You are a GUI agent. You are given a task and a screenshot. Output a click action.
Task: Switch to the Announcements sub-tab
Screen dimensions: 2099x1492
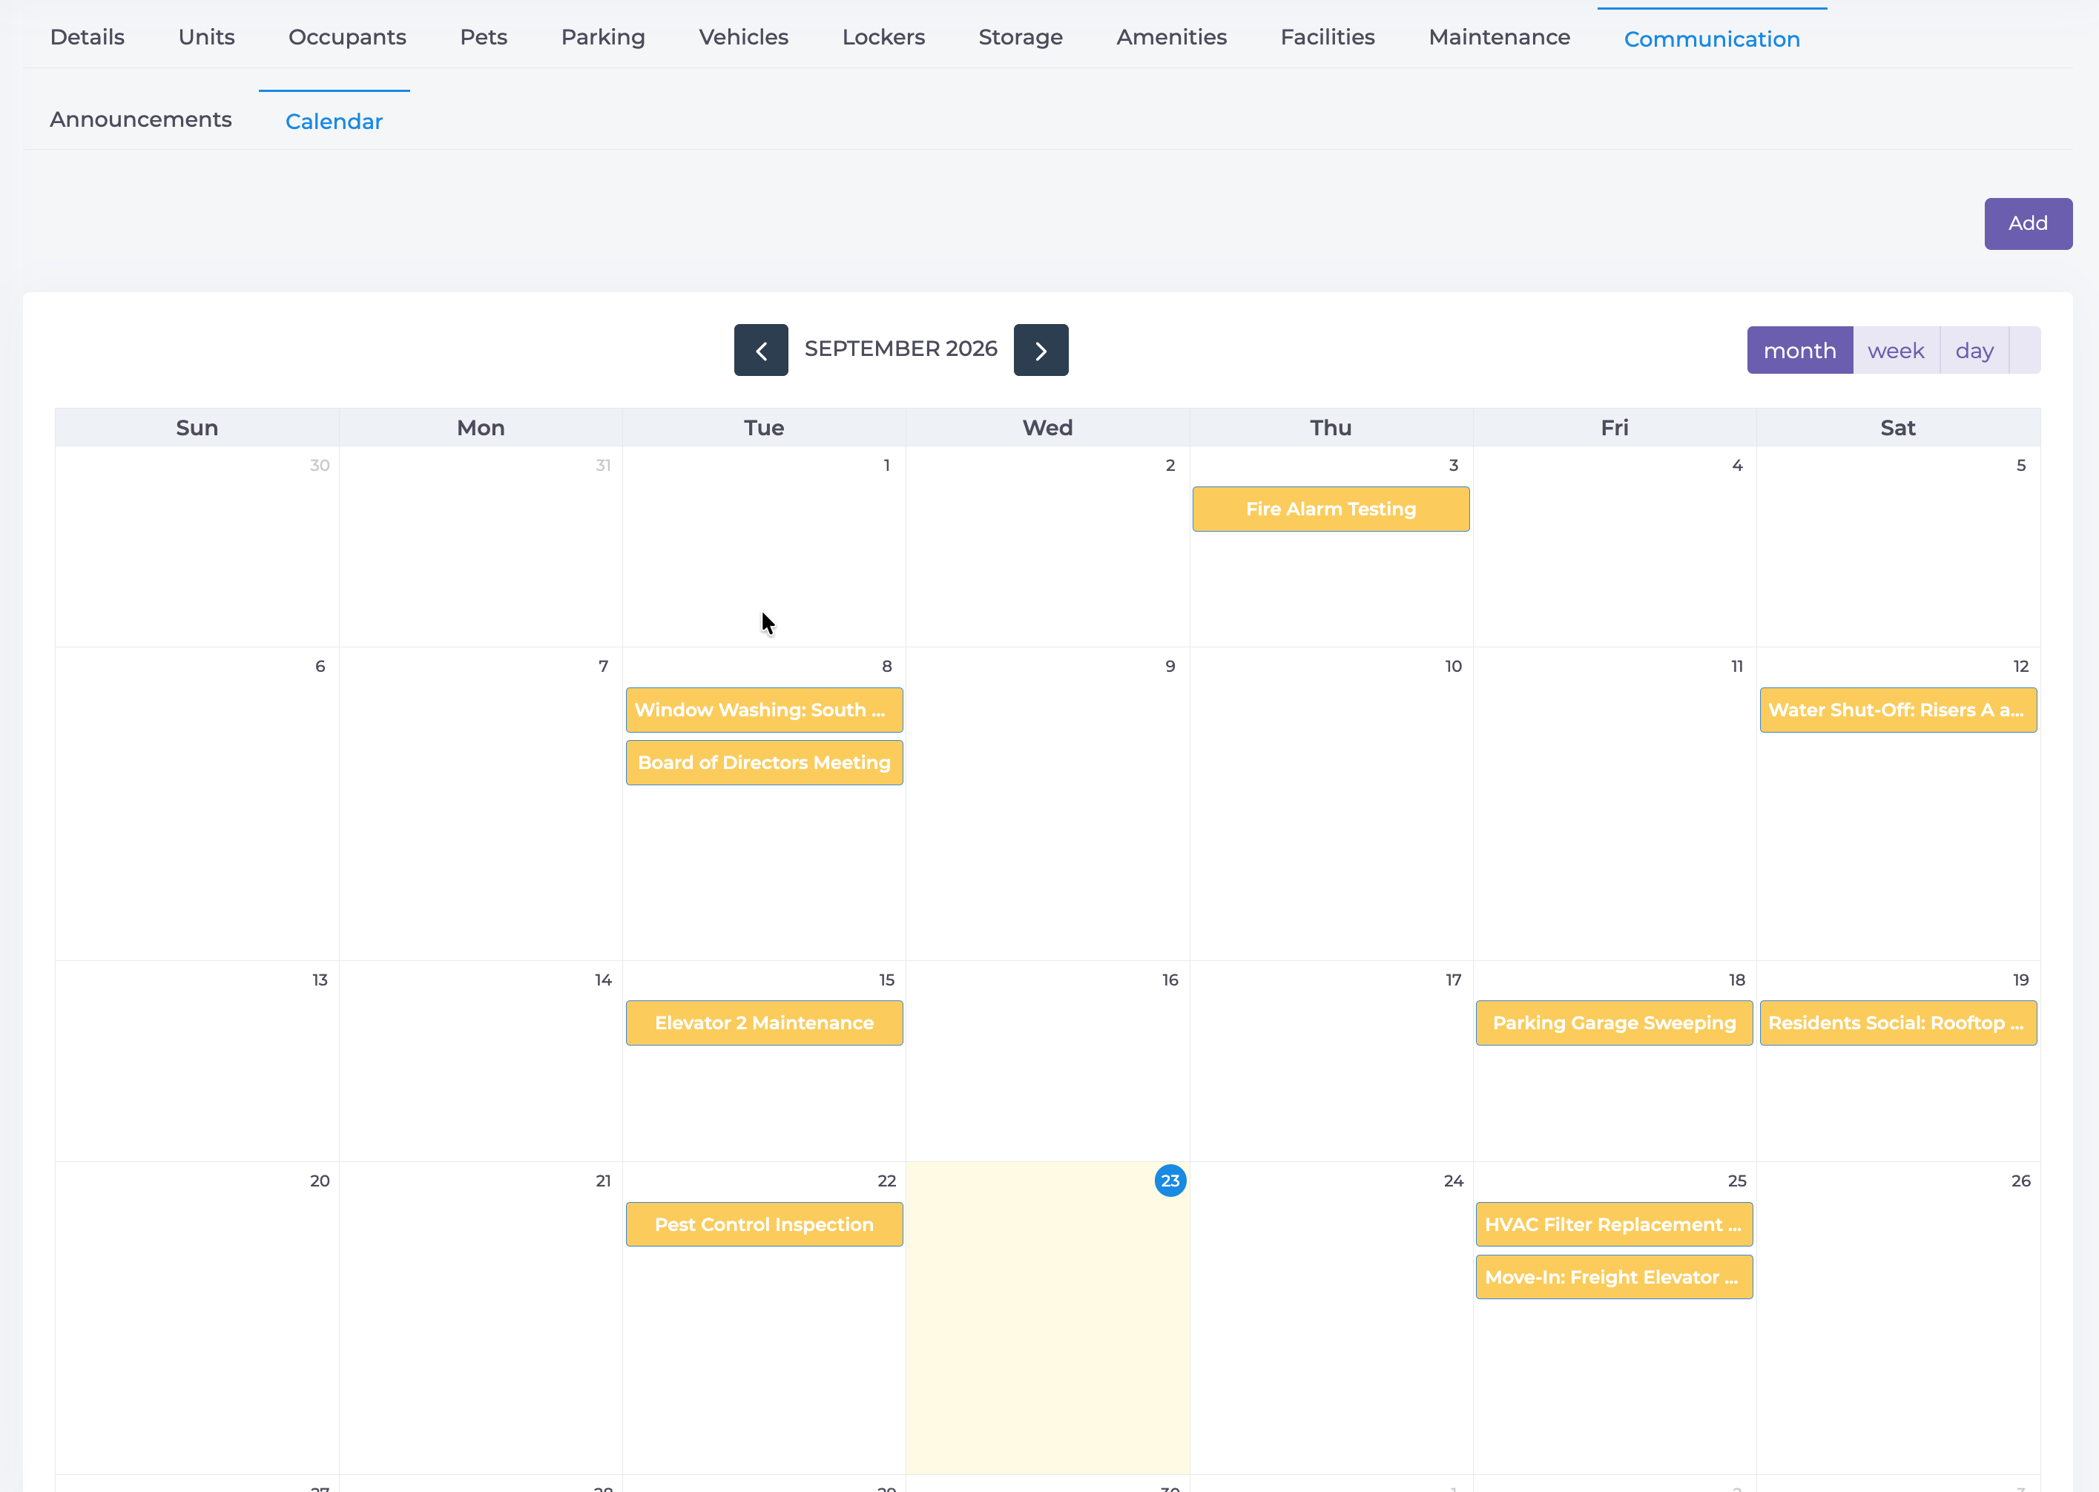pyautogui.click(x=141, y=120)
